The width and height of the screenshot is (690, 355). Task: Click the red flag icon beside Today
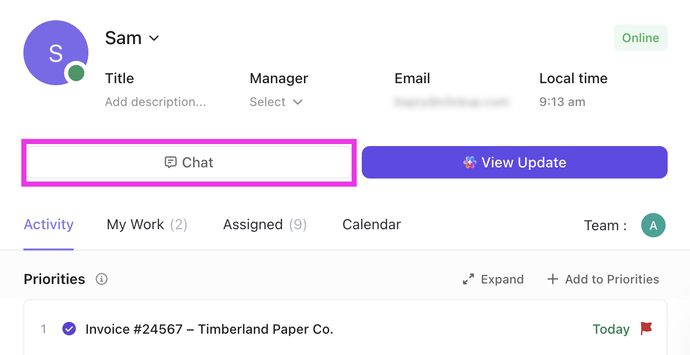[646, 329]
